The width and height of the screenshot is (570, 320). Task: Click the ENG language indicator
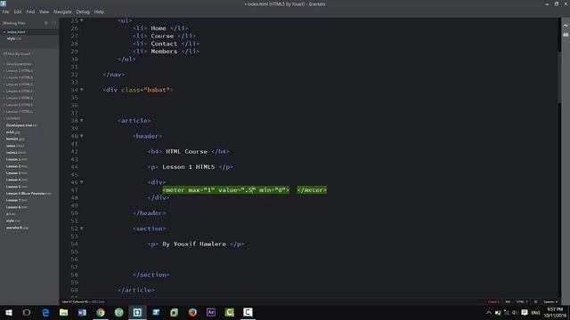click(x=535, y=313)
